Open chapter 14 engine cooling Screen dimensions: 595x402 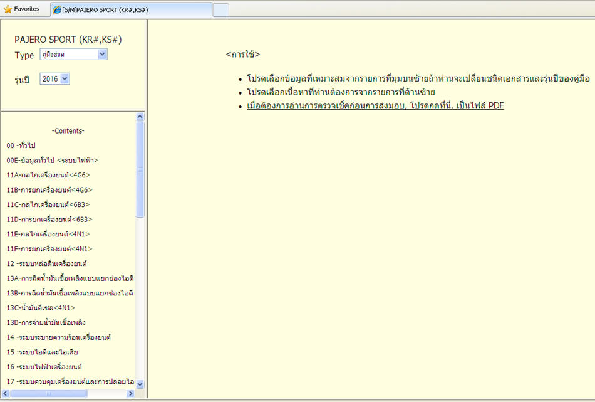point(58,337)
